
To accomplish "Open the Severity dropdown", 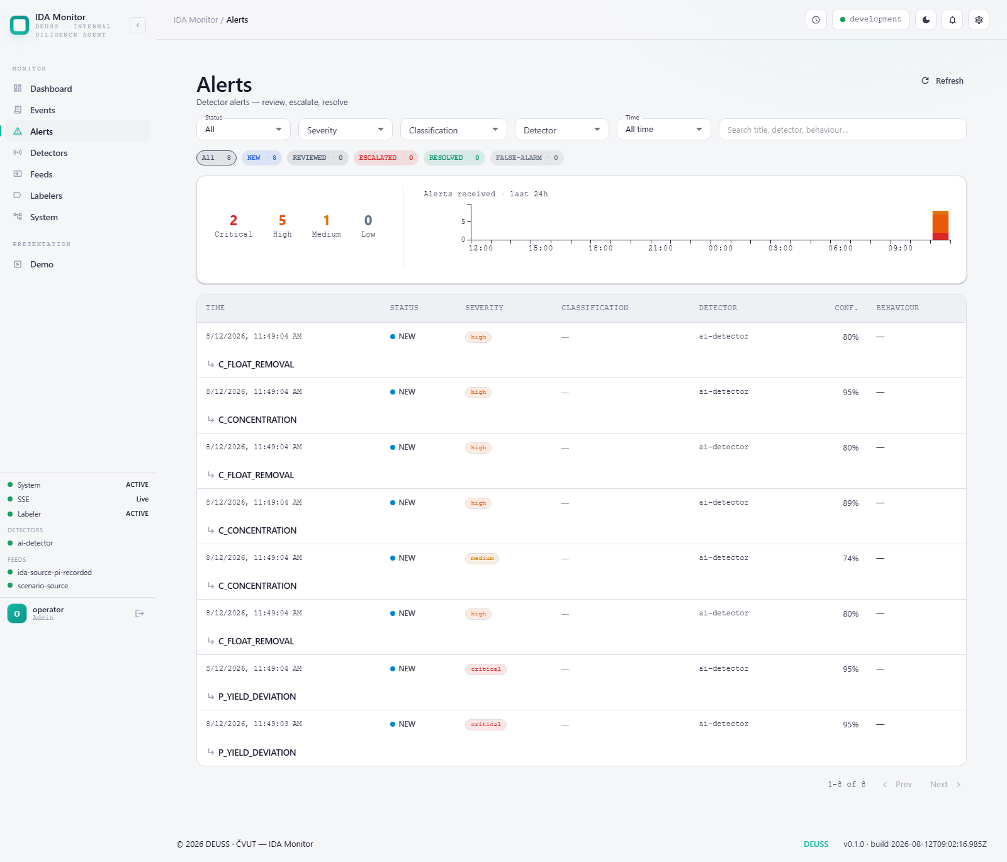I will point(346,130).
